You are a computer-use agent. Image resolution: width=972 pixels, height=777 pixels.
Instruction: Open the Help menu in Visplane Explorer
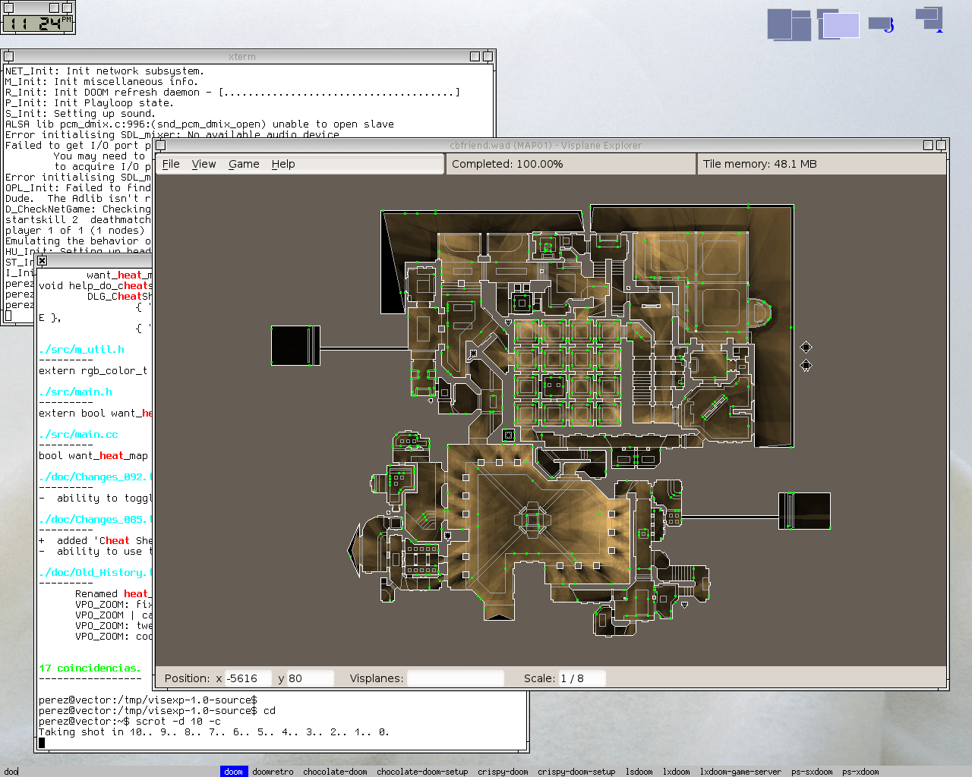pos(283,164)
